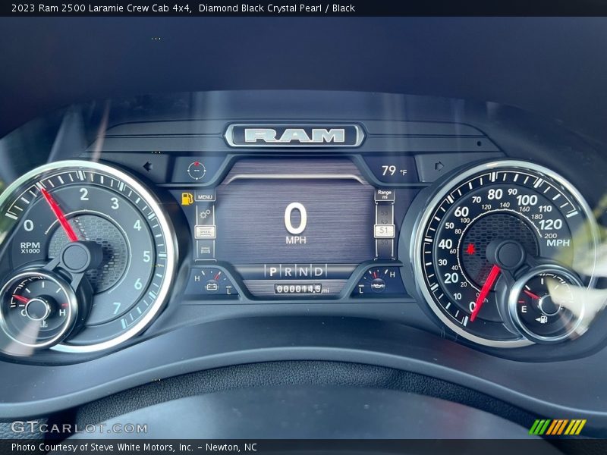The height and width of the screenshot is (455, 607).
Task: Toggle Neutral on the gear display
Action: point(303,271)
